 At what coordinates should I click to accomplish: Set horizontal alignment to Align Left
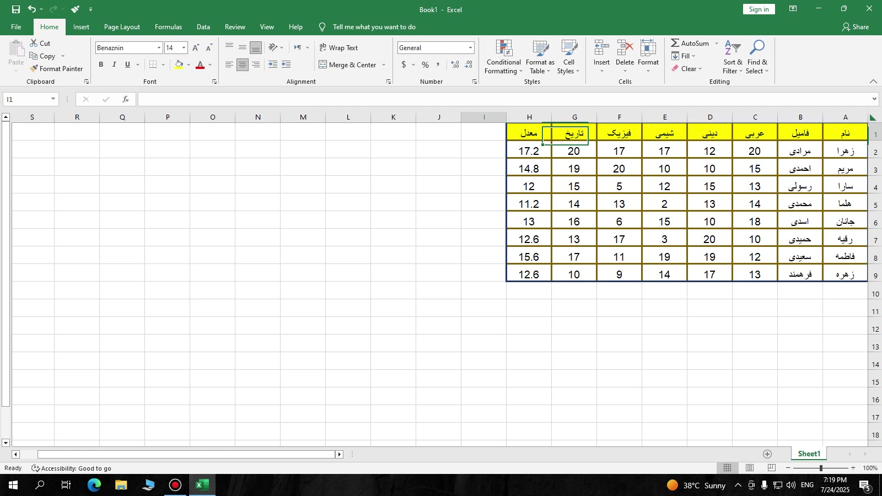pos(229,64)
